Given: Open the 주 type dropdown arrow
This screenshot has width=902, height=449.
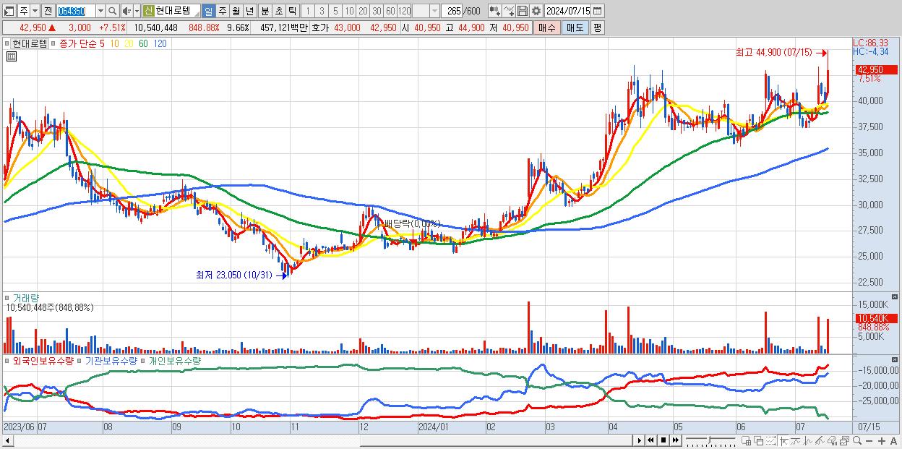Looking at the screenshot, I should click(x=35, y=11).
